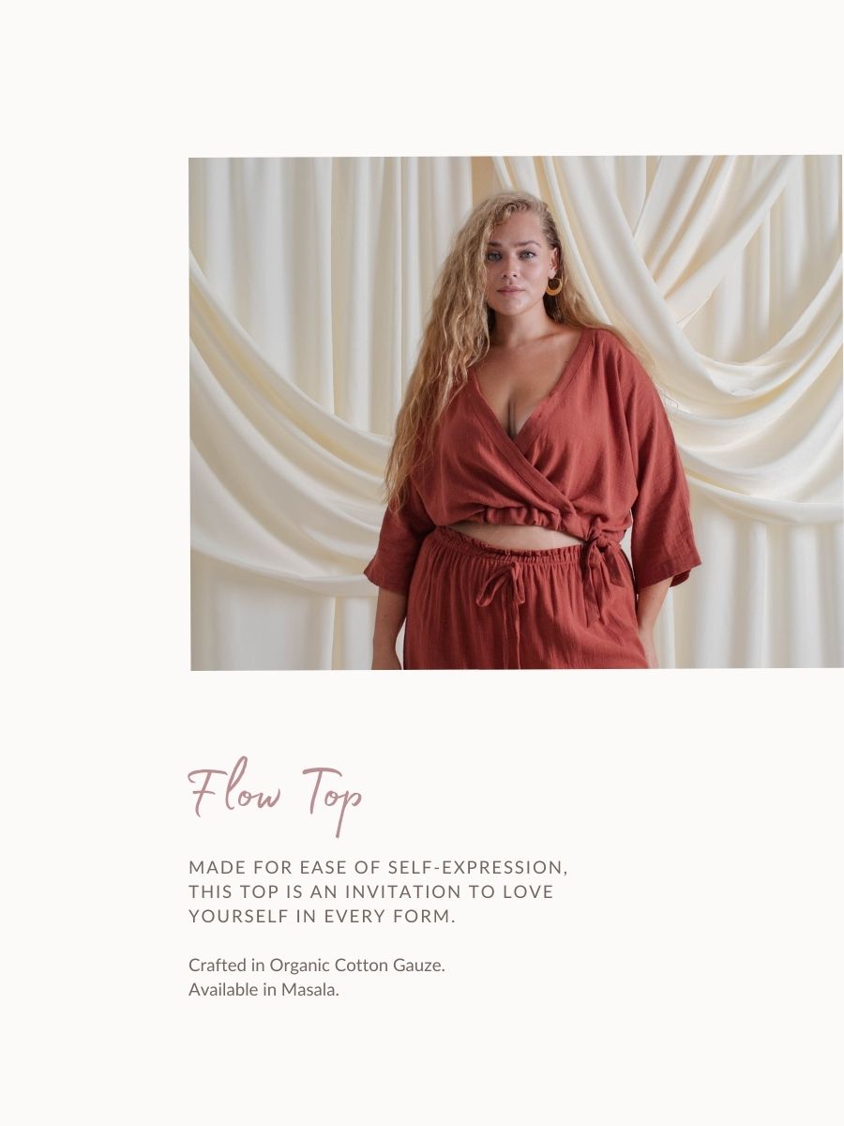Select the line "Made for ease of self-expression,"
Image resolution: width=844 pixels, height=1126 pixels.
tap(378, 867)
